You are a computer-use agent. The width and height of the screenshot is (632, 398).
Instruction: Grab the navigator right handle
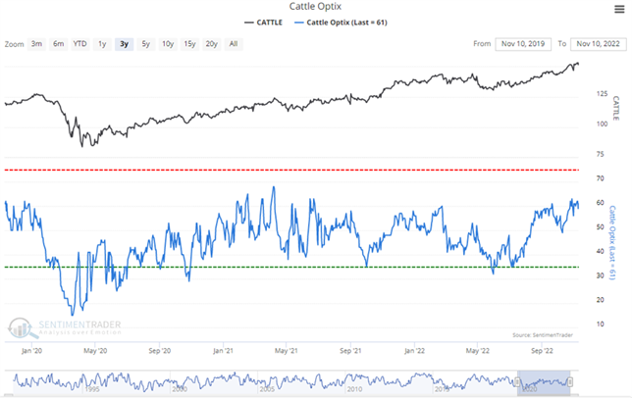click(570, 380)
